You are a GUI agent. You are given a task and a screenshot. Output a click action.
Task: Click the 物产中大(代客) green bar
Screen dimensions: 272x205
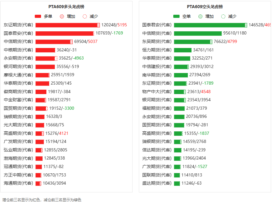180,92
